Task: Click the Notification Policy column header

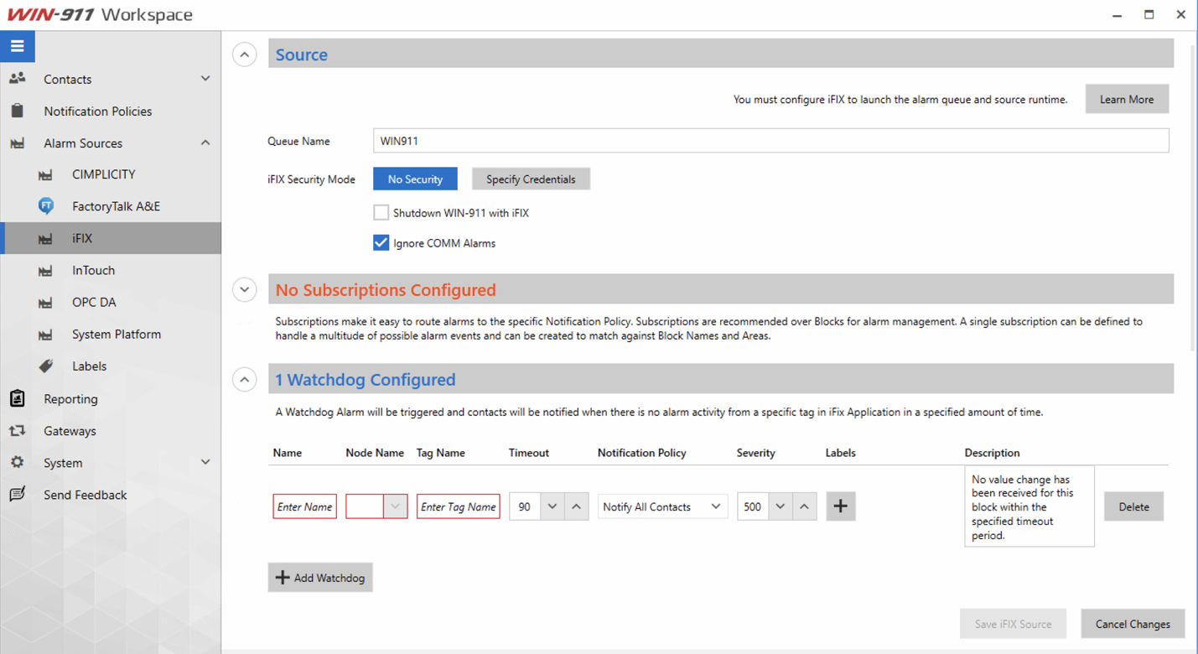Action: coord(641,453)
